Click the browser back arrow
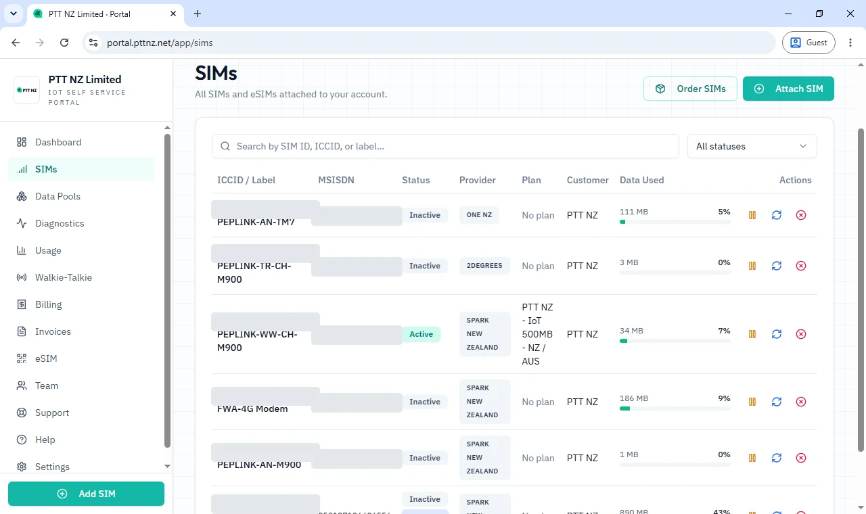This screenshot has width=866, height=514. tap(16, 43)
